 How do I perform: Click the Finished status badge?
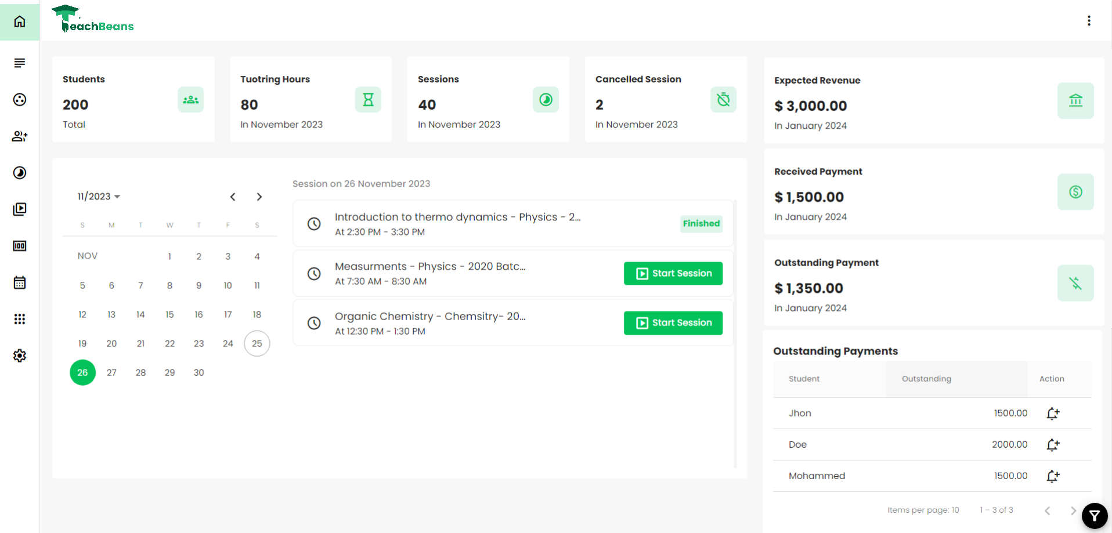pyautogui.click(x=701, y=224)
